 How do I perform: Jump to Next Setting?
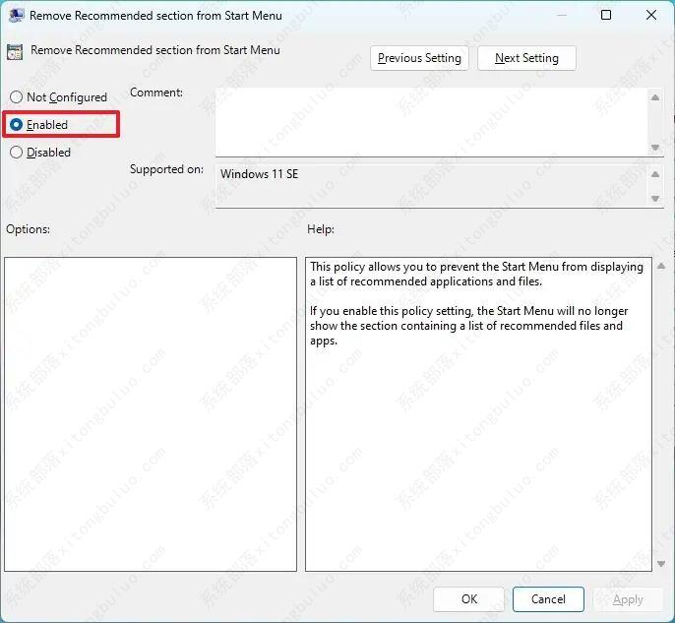tap(526, 58)
